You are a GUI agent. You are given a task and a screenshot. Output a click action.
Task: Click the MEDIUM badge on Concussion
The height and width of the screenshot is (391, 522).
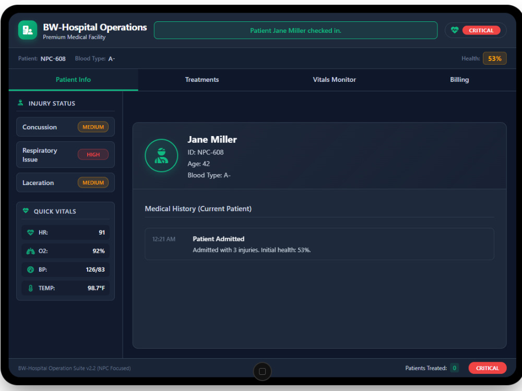coord(93,127)
